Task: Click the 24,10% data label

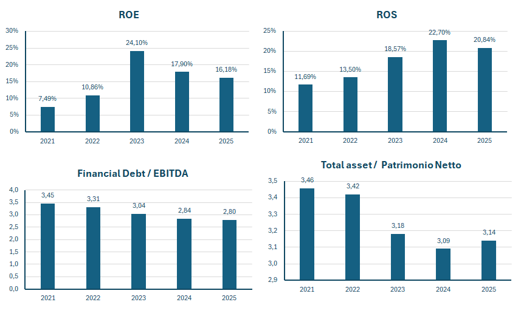Action: [x=137, y=43]
